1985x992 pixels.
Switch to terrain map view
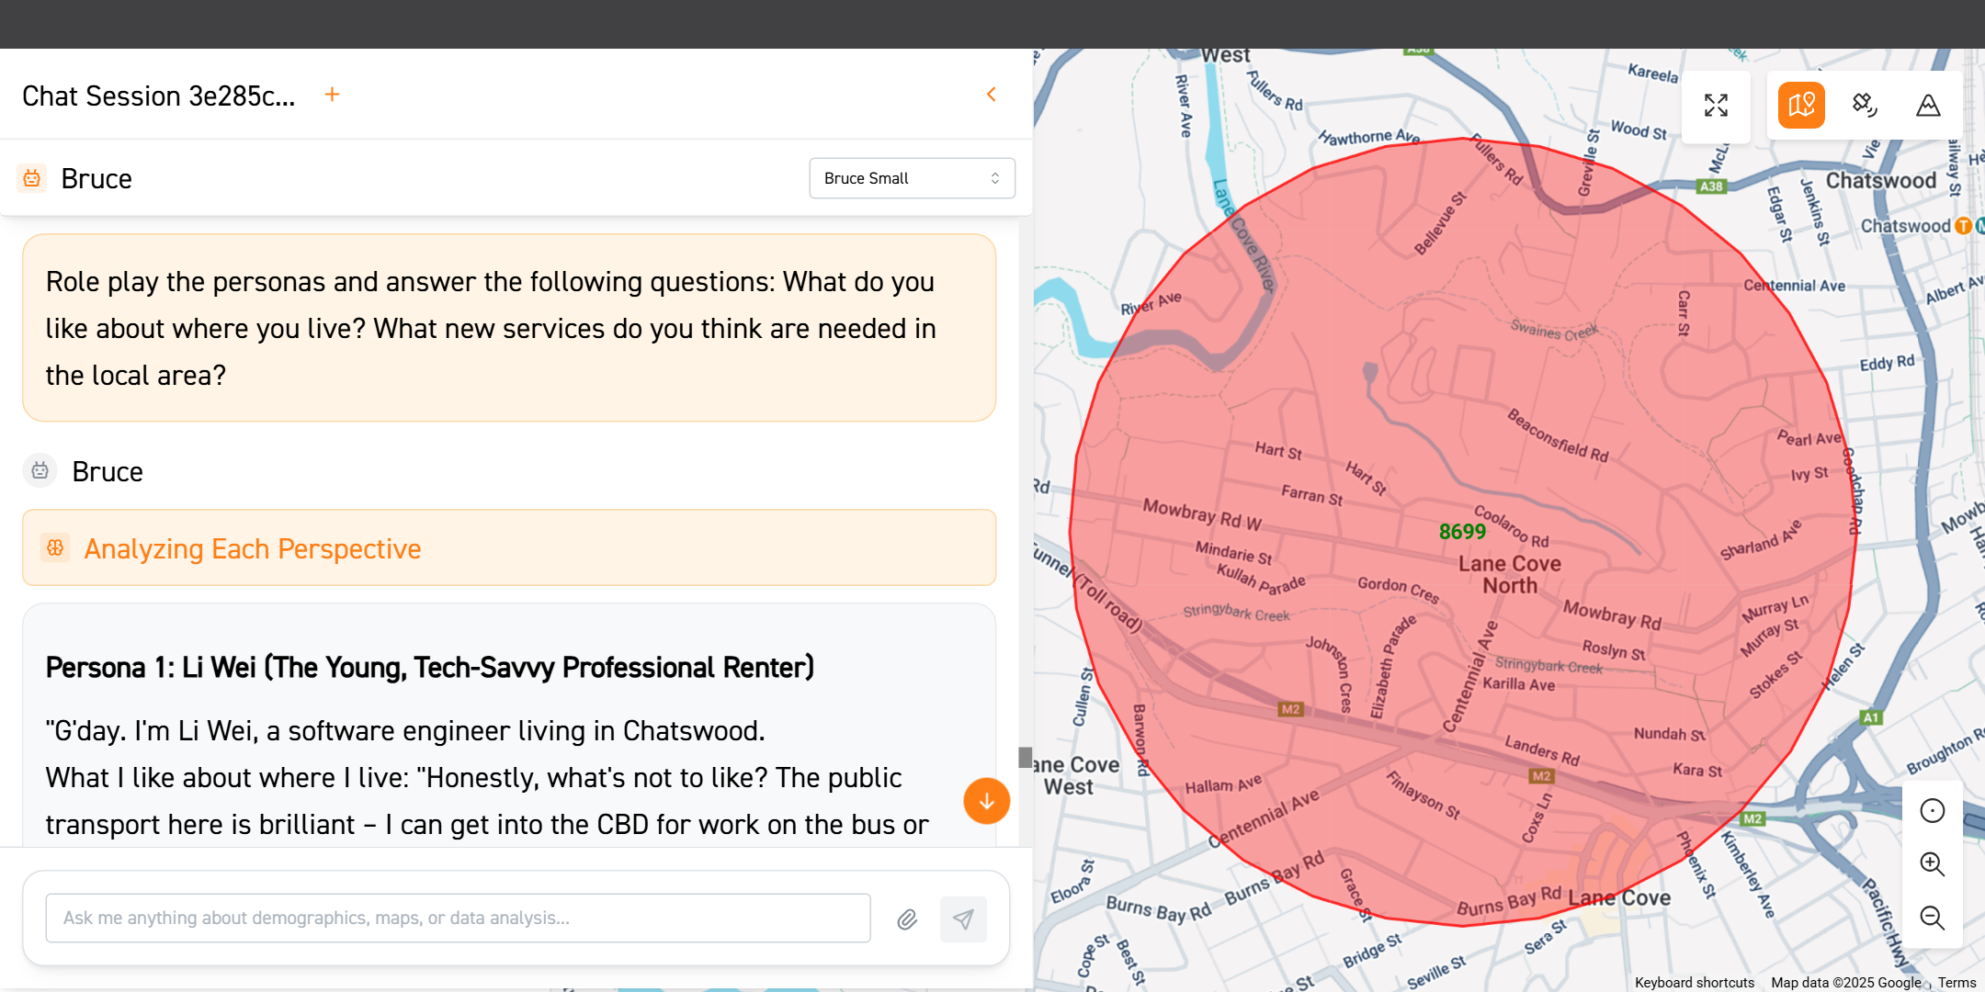coord(1928,106)
